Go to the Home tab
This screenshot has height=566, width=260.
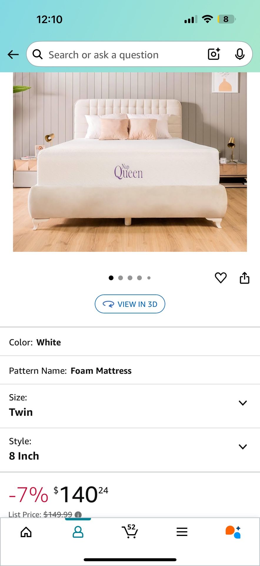pos(26,532)
